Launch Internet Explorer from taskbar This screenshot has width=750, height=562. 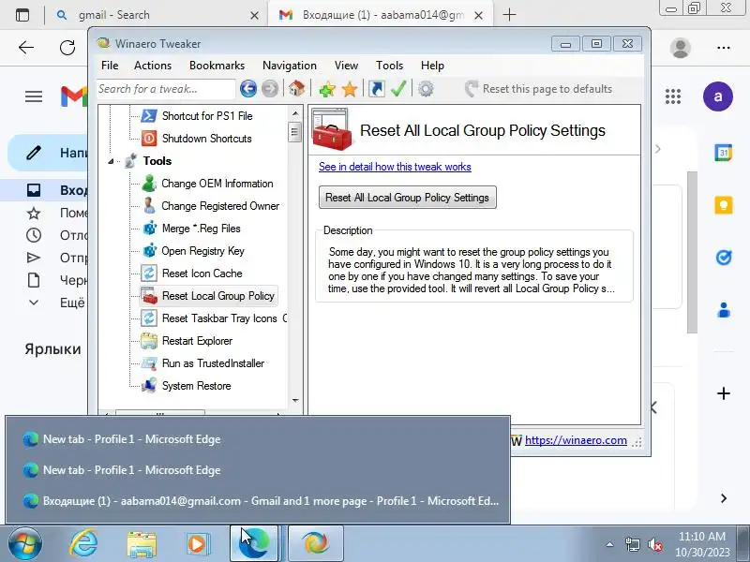coord(83,543)
